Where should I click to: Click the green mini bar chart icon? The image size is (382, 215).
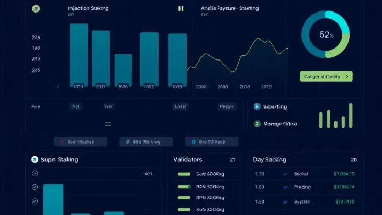pyautogui.click(x=335, y=116)
